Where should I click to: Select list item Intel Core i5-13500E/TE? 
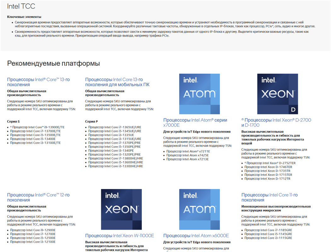(35, 135)
